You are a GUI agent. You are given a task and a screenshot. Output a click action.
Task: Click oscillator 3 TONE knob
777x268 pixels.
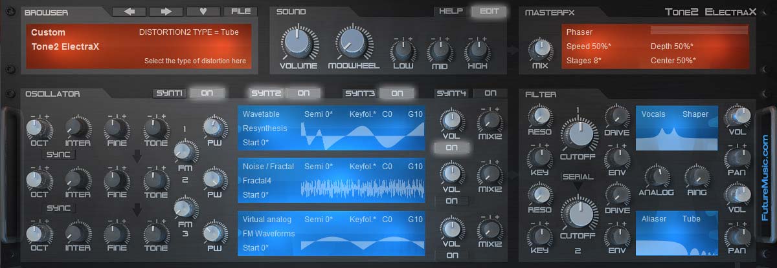[x=156, y=234]
